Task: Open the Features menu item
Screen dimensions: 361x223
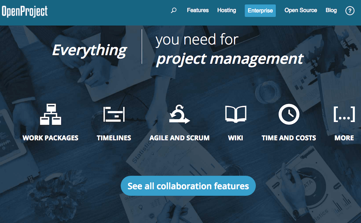Action: (198, 11)
